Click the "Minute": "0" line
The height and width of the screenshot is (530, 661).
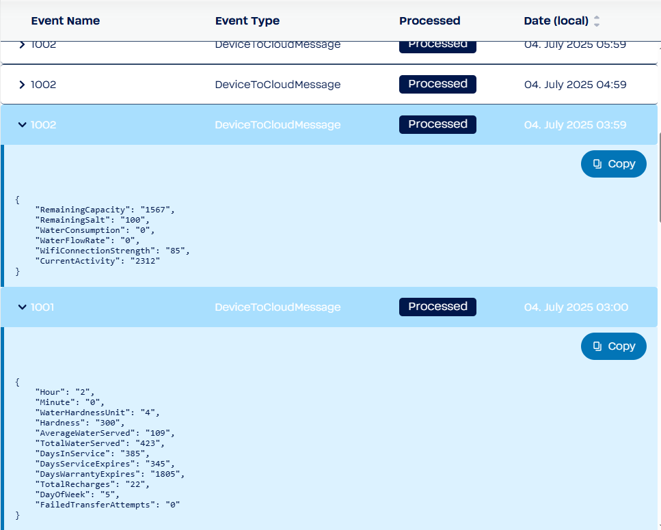[x=70, y=402]
